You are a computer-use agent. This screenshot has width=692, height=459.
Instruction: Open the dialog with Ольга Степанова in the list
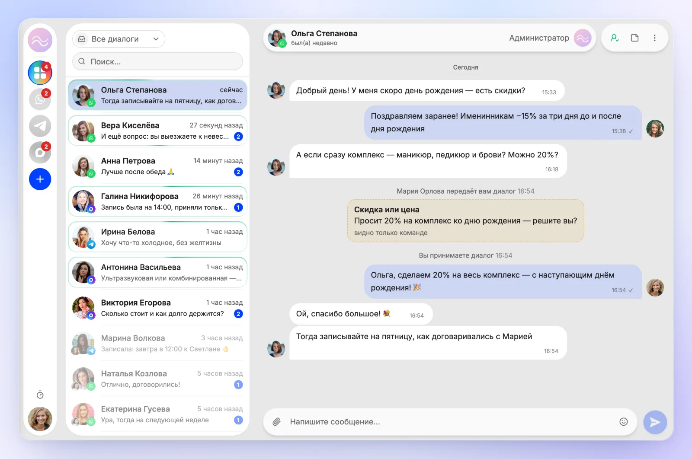(157, 95)
